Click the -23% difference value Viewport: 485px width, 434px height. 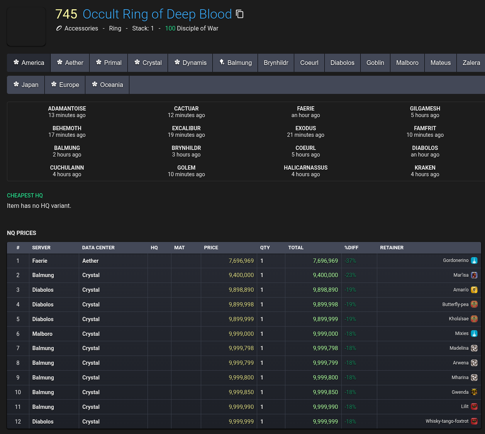pos(350,275)
